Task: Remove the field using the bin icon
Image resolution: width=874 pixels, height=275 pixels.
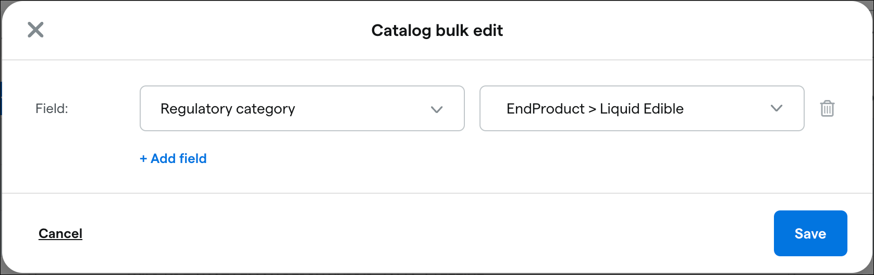Action: 827,108
